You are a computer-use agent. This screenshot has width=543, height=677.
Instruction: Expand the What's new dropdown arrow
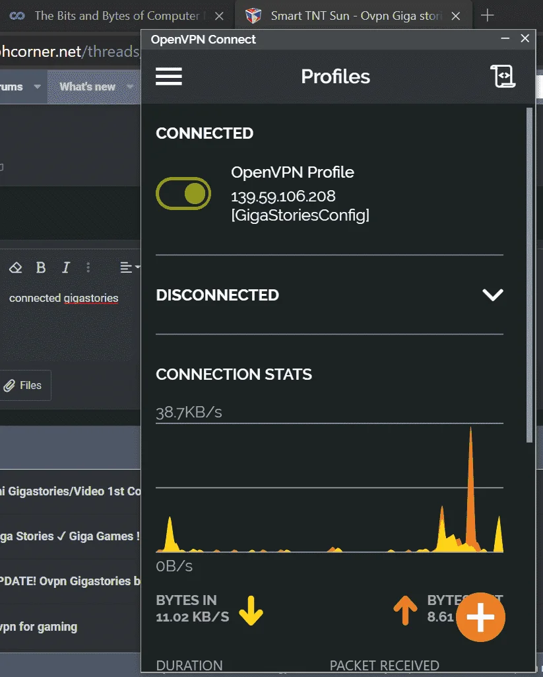click(130, 87)
